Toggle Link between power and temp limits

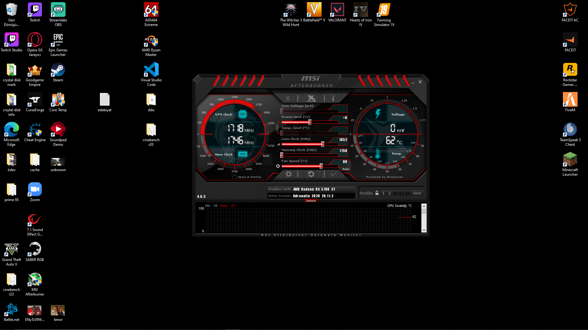[277, 128]
